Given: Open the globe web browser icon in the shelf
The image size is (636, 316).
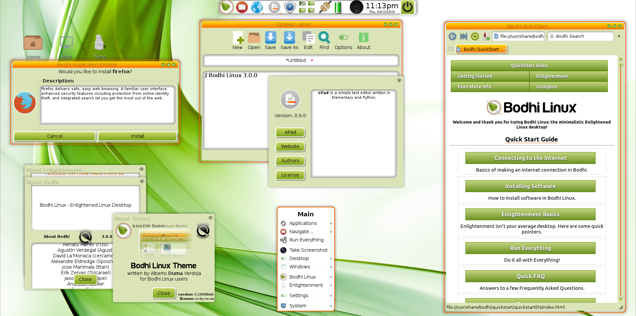Looking at the screenshot, I should coord(257,7).
